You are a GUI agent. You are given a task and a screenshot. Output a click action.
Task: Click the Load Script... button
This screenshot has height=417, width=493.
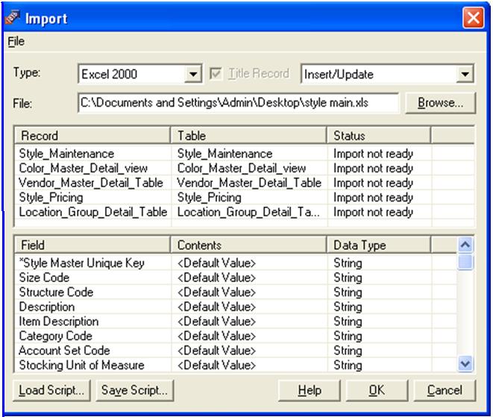click(x=51, y=390)
